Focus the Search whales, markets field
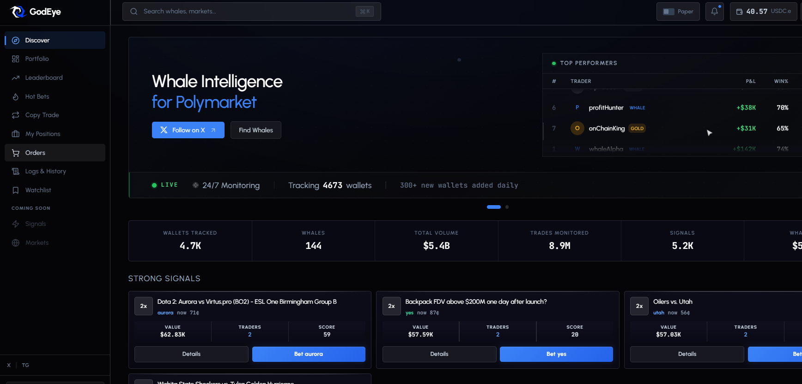This screenshot has height=384, width=802. point(252,12)
